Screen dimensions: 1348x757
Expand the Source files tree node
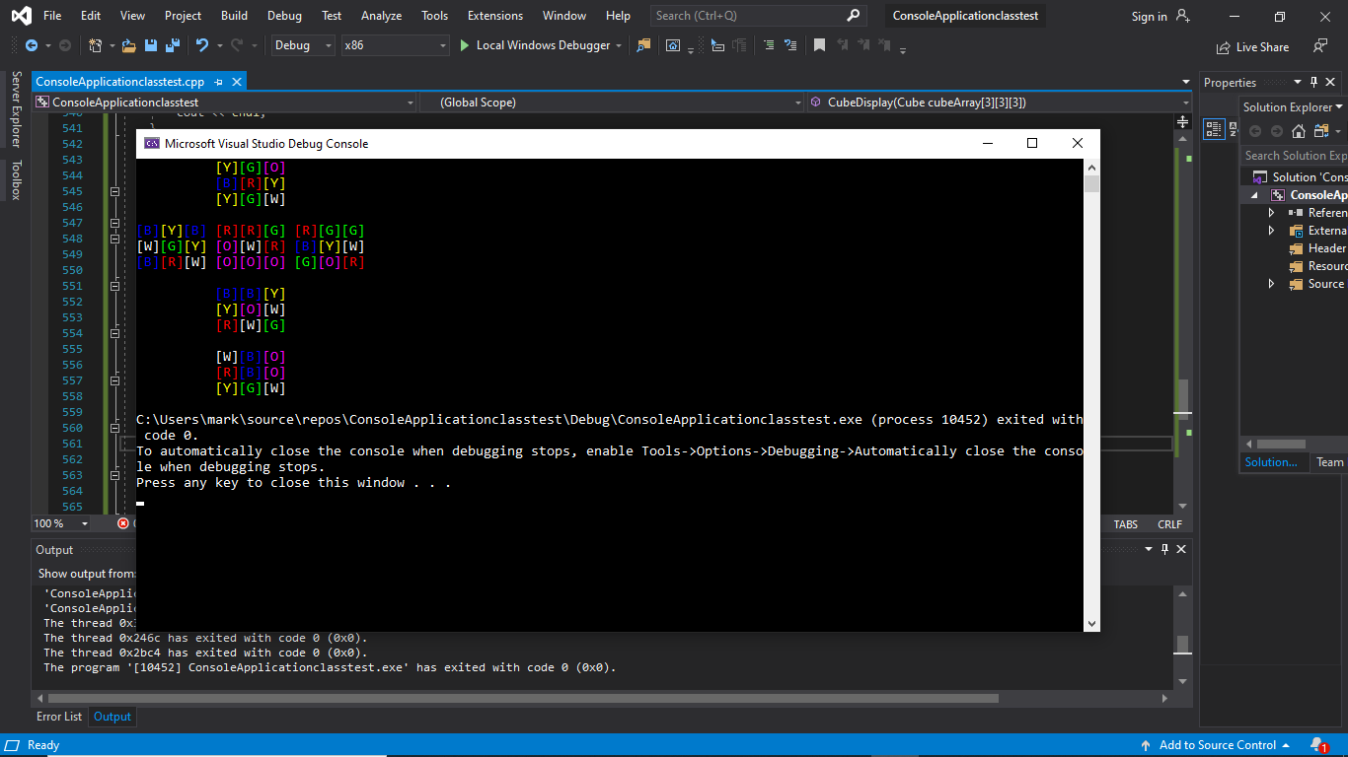1271,284
